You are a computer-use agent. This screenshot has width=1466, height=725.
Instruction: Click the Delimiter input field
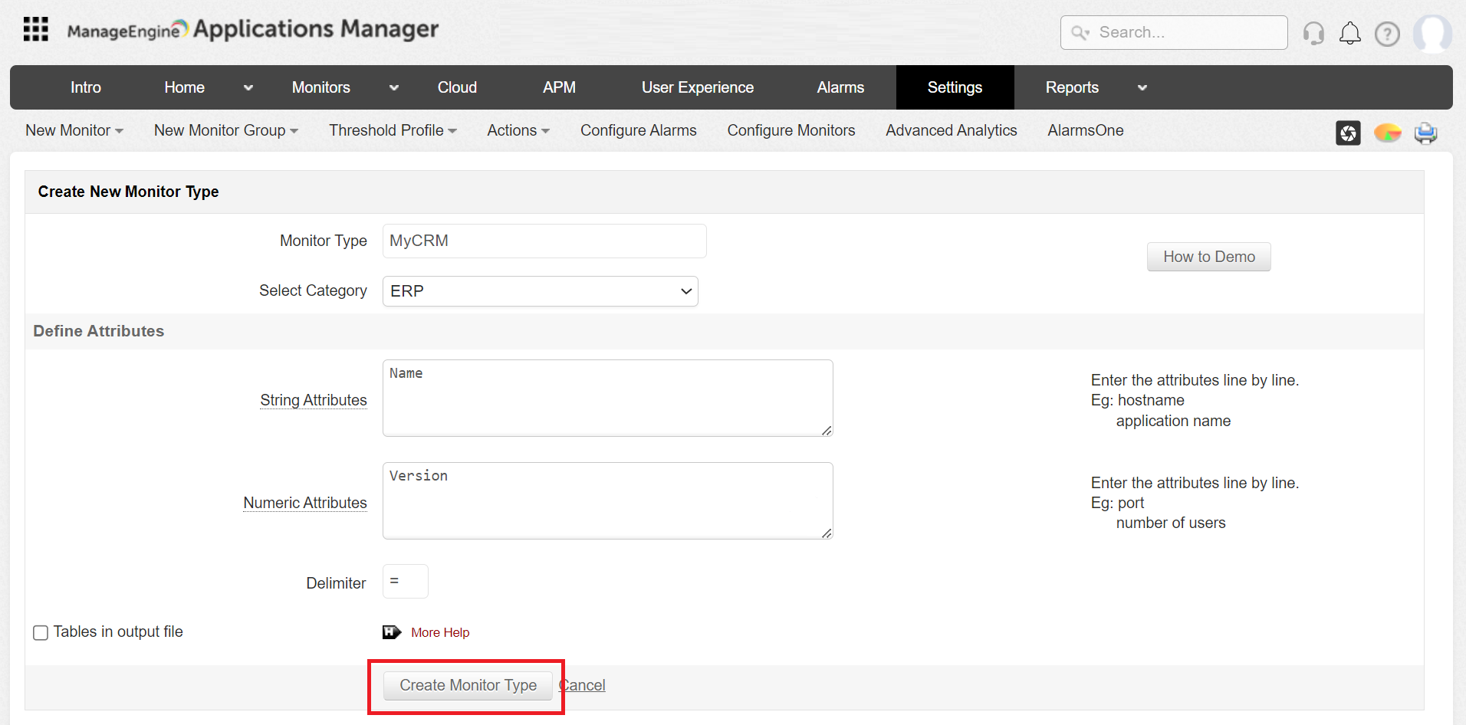(406, 582)
